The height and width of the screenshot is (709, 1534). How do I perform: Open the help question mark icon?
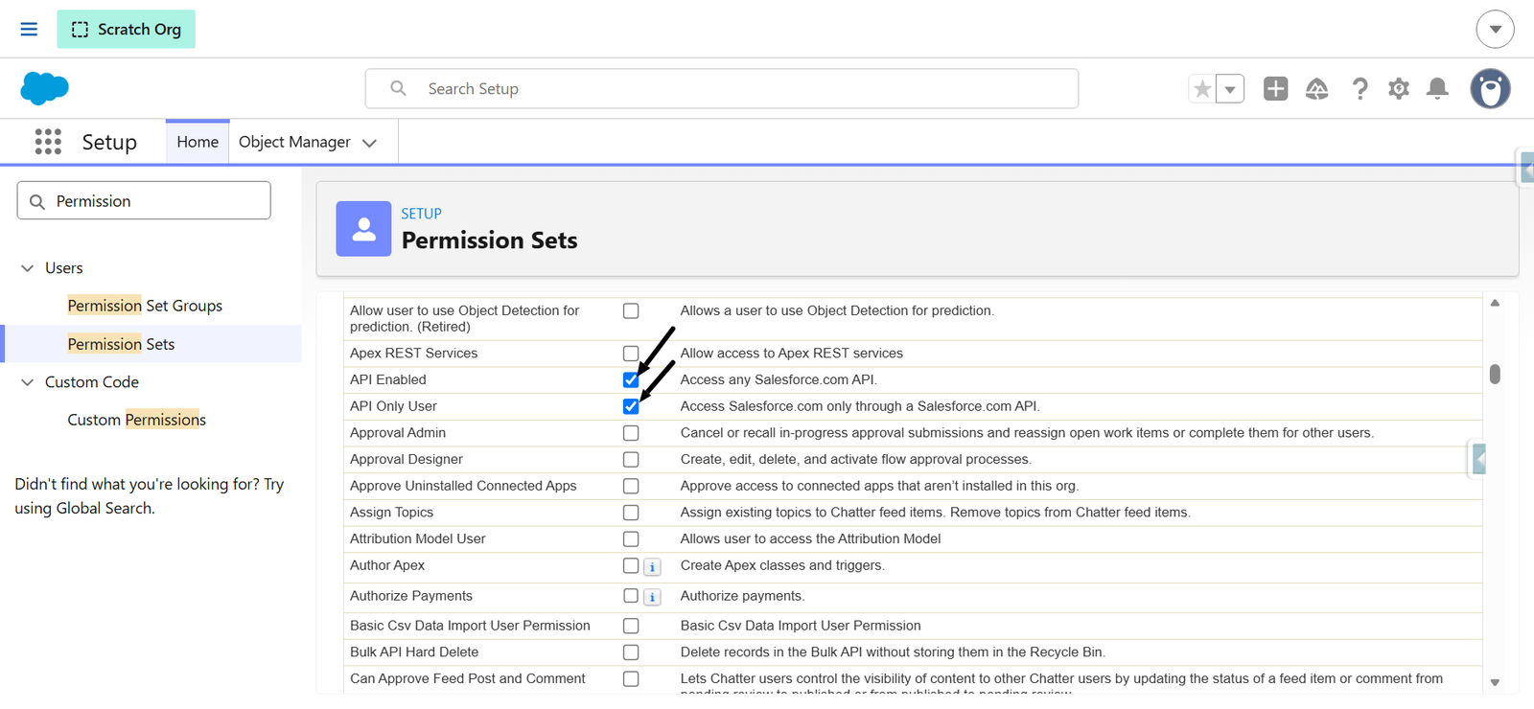[1360, 89]
